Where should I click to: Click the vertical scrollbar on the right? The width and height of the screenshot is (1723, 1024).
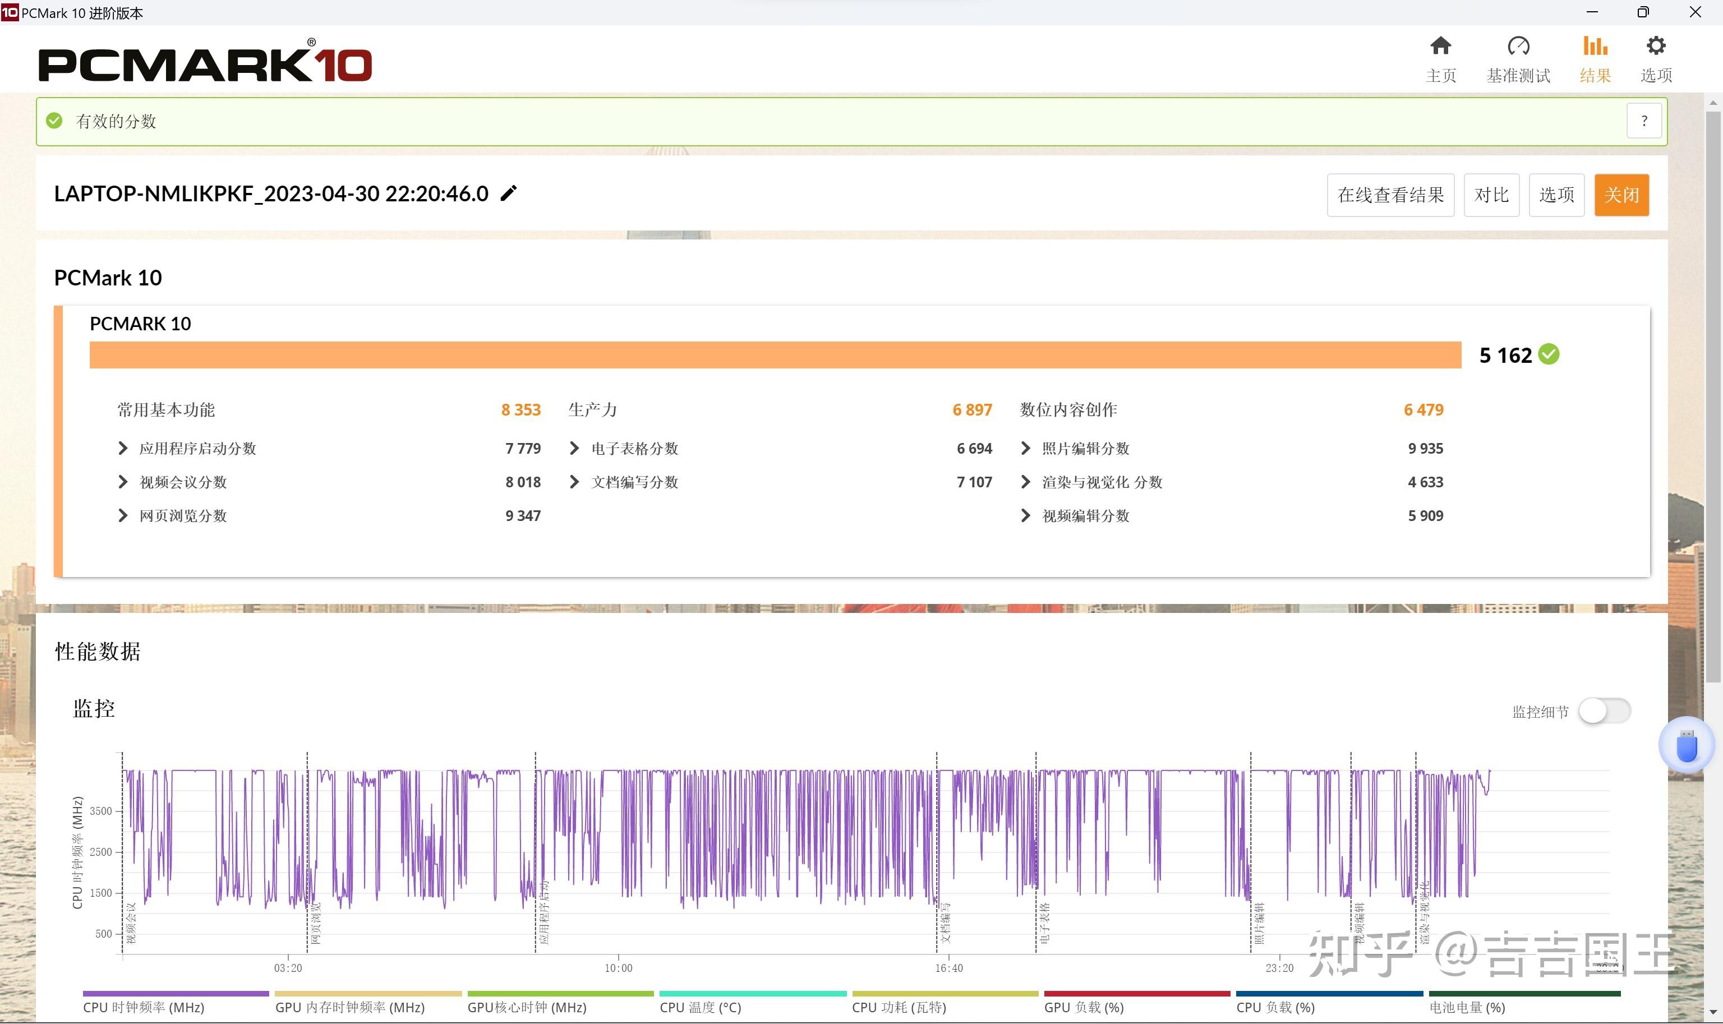point(1713,397)
